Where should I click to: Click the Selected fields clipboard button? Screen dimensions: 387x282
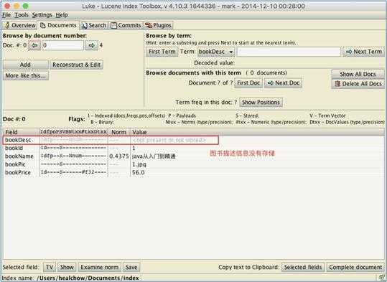pos(303,267)
